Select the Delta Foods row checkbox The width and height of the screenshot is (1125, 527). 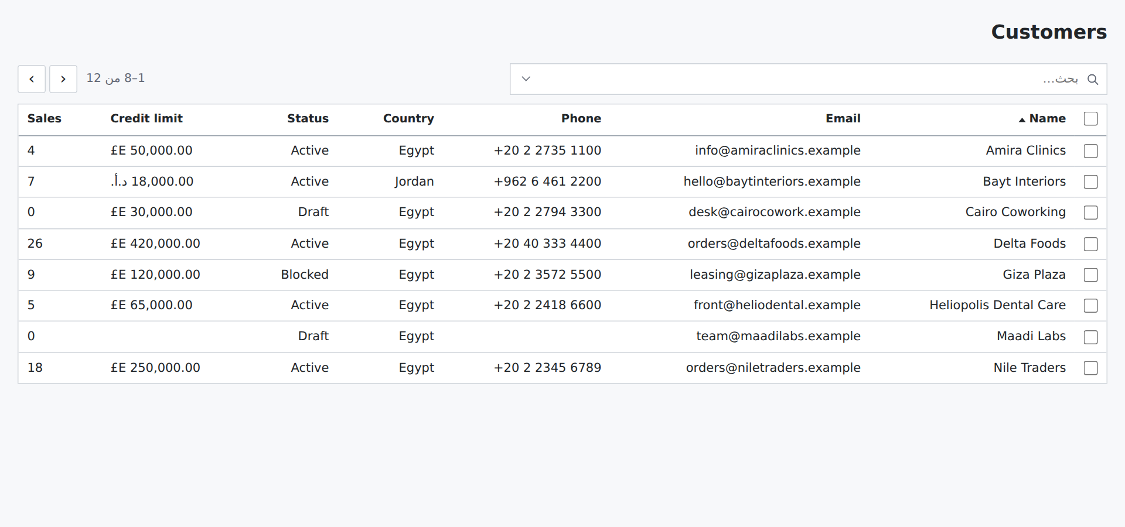click(1091, 244)
